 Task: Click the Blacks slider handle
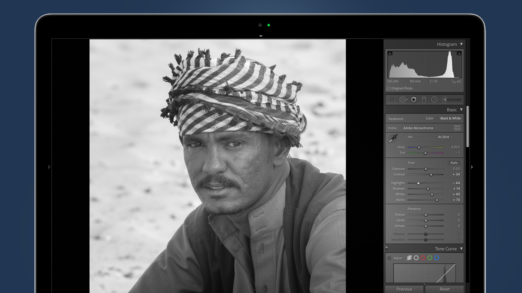tap(437, 200)
